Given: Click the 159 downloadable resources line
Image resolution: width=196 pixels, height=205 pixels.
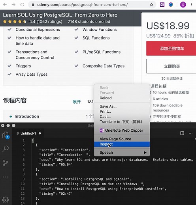Looking at the screenshot, I should [x=168, y=108].
